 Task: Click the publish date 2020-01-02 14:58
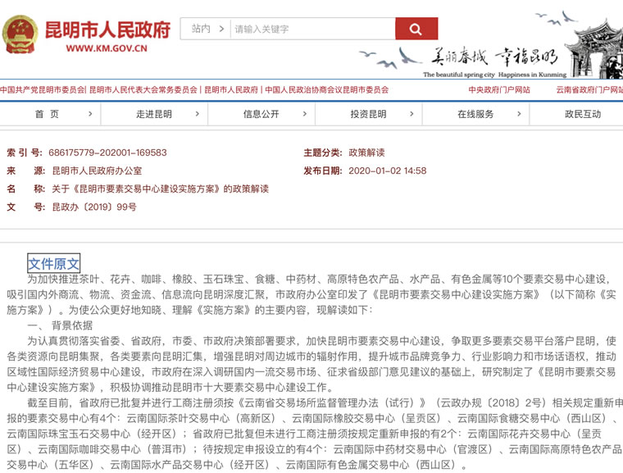388,171
